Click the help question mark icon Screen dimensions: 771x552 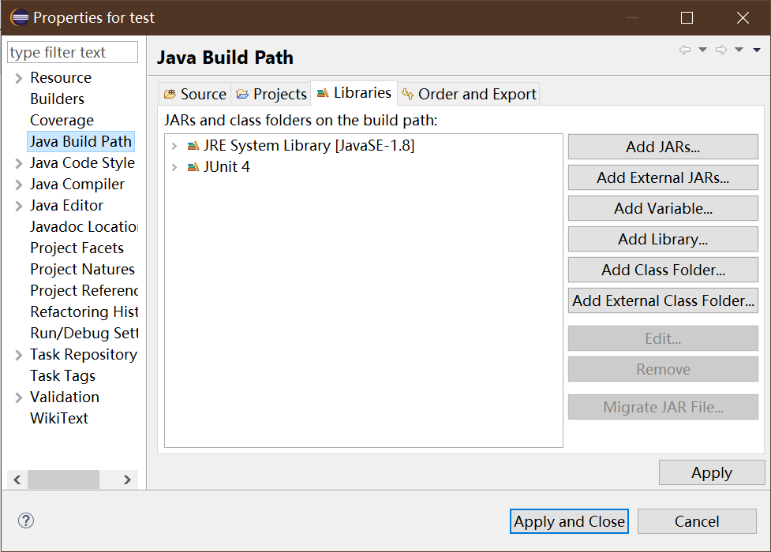(25, 520)
